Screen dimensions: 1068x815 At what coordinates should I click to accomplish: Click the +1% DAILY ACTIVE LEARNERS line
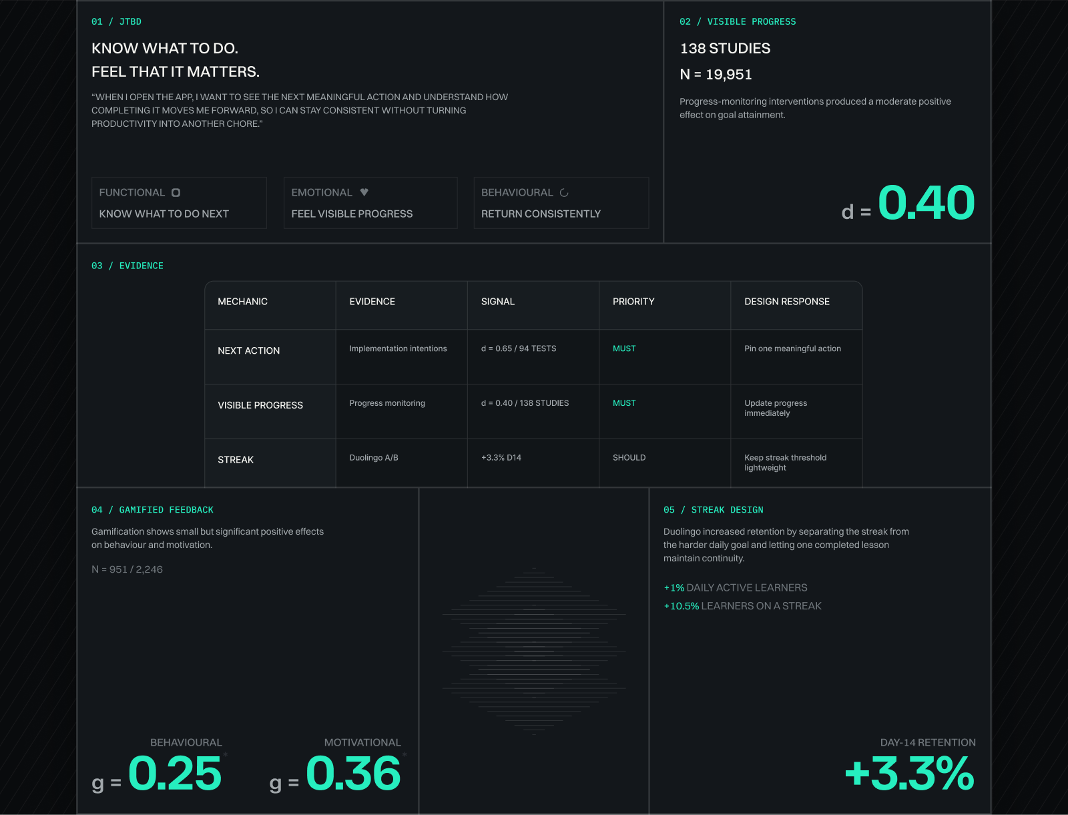pos(736,587)
